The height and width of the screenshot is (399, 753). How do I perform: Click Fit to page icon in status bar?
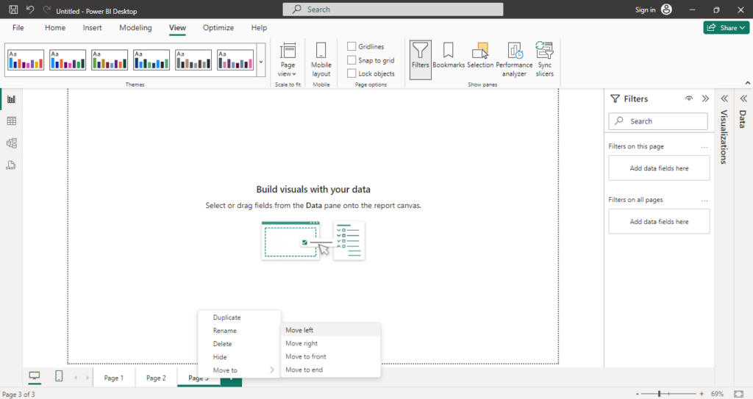tap(738, 394)
